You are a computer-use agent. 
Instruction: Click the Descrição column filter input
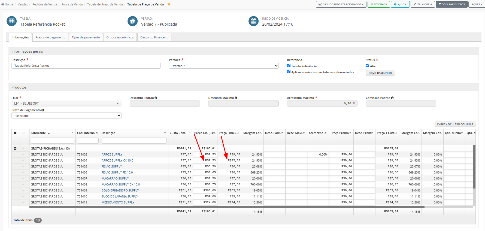point(134,141)
